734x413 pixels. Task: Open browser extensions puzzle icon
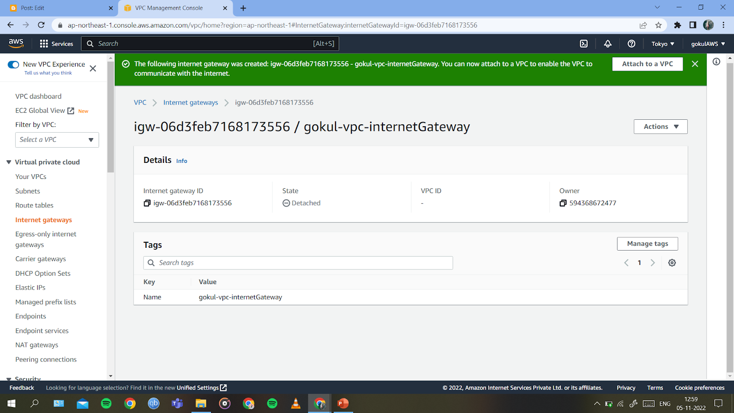pyautogui.click(x=677, y=25)
